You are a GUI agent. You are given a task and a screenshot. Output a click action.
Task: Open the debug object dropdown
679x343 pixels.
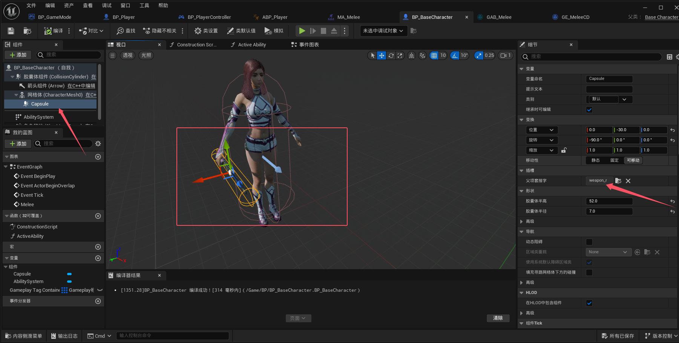pos(384,31)
